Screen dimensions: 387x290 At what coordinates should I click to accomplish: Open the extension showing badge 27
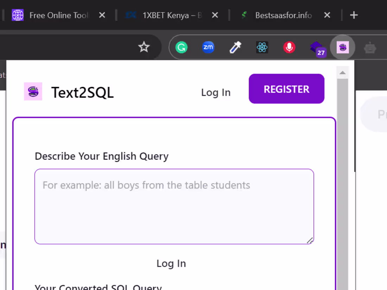pyautogui.click(x=316, y=47)
